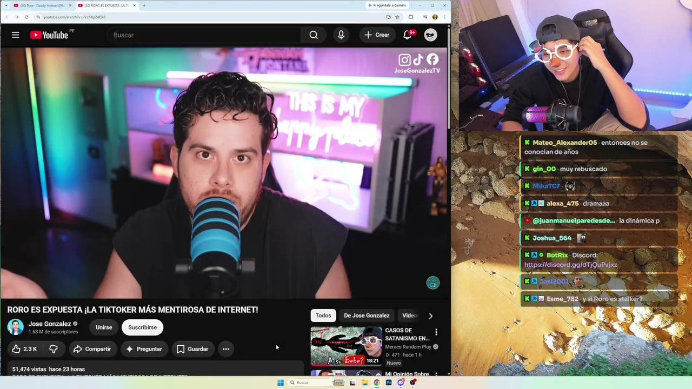The image size is (692, 389).
Task: Open the YouTube account avatar menu
Action: (430, 35)
